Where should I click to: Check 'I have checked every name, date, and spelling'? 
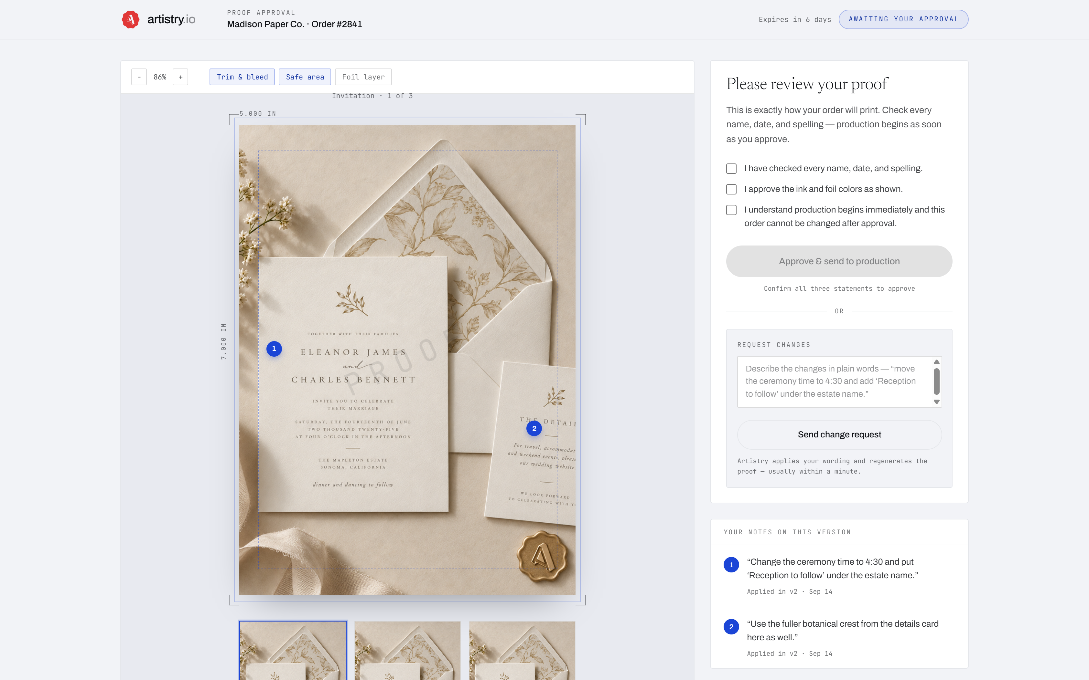(731, 169)
